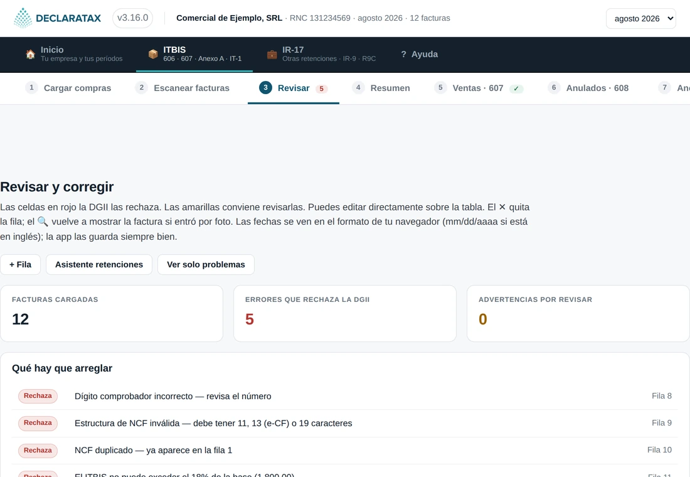
Task: Click the step 1 number circle
Action: [x=31, y=88]
